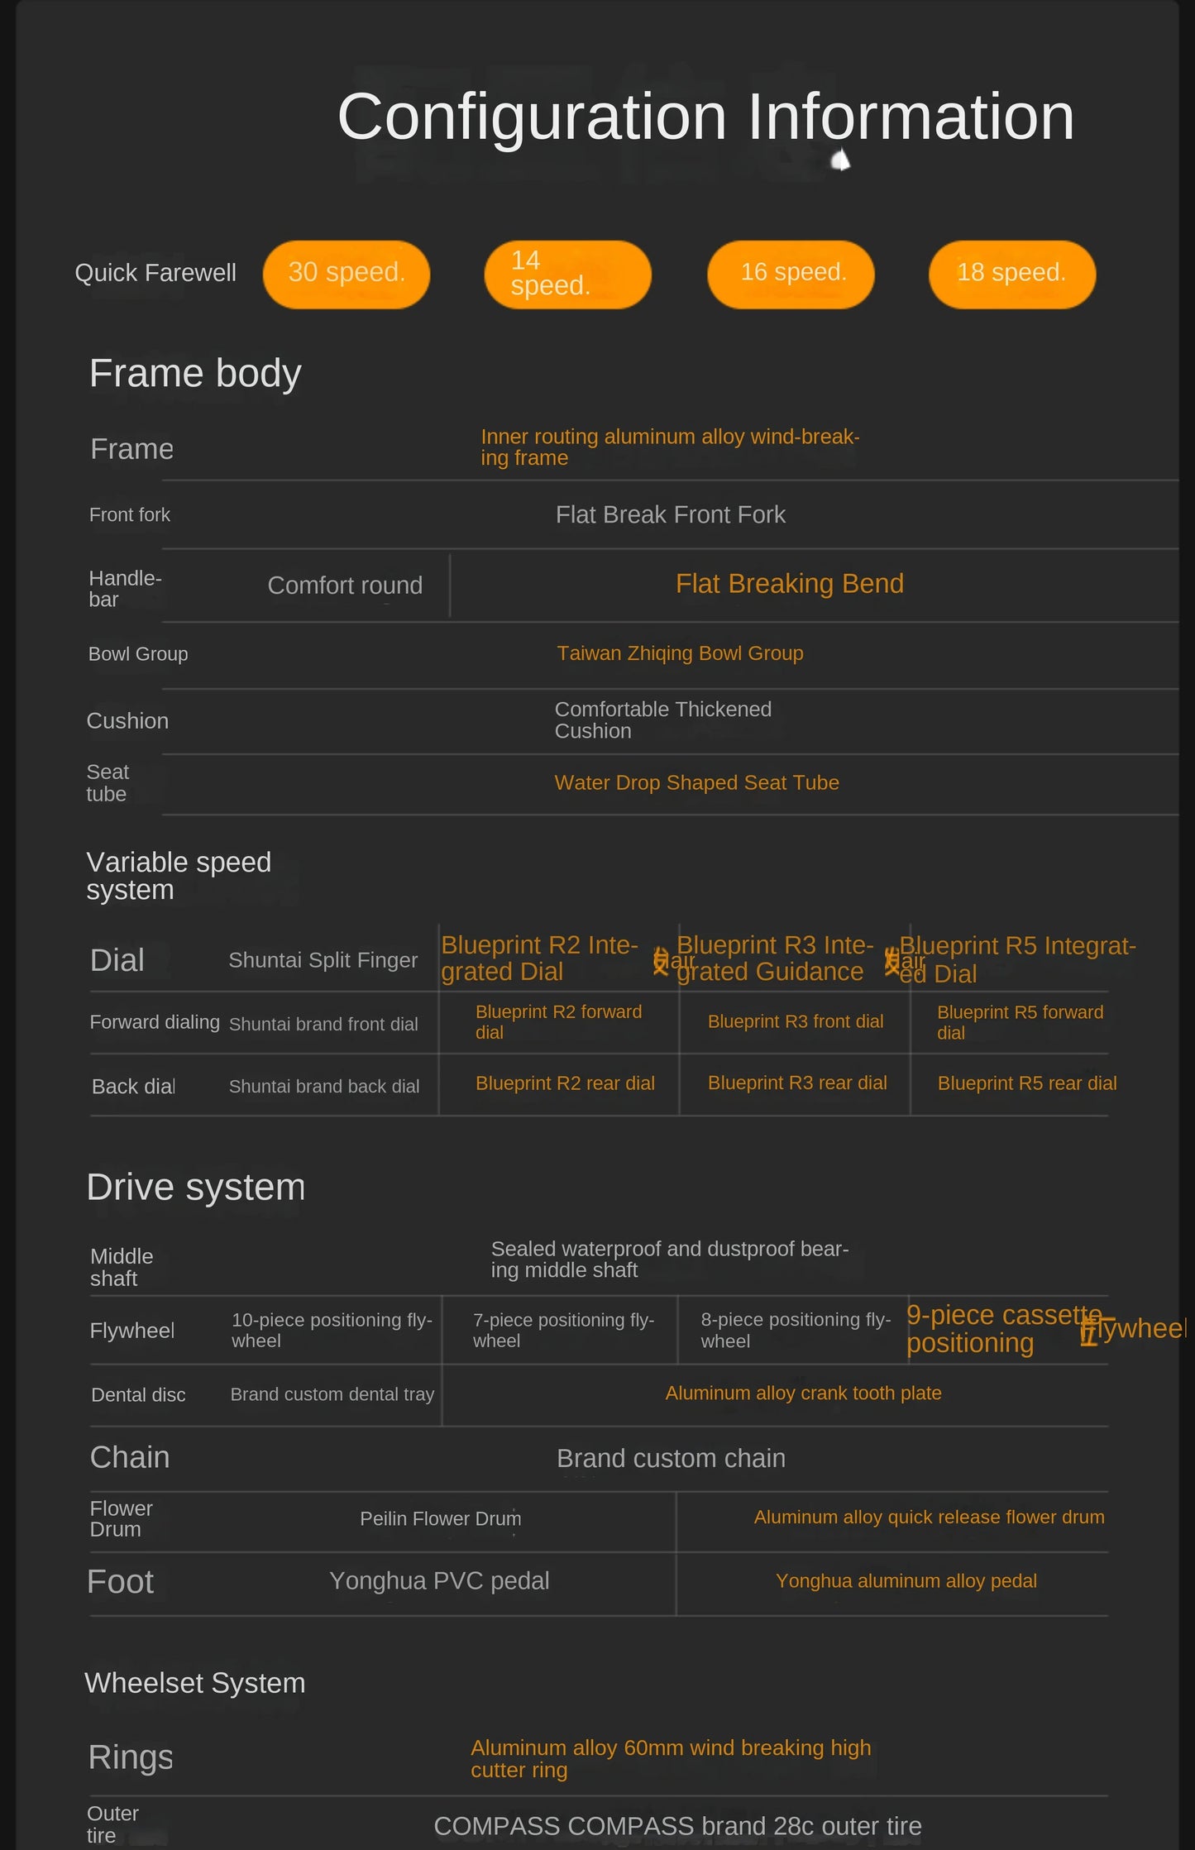Switch to the "18 speed." option
The image size is (1195, 1850).
(1011, 274)
